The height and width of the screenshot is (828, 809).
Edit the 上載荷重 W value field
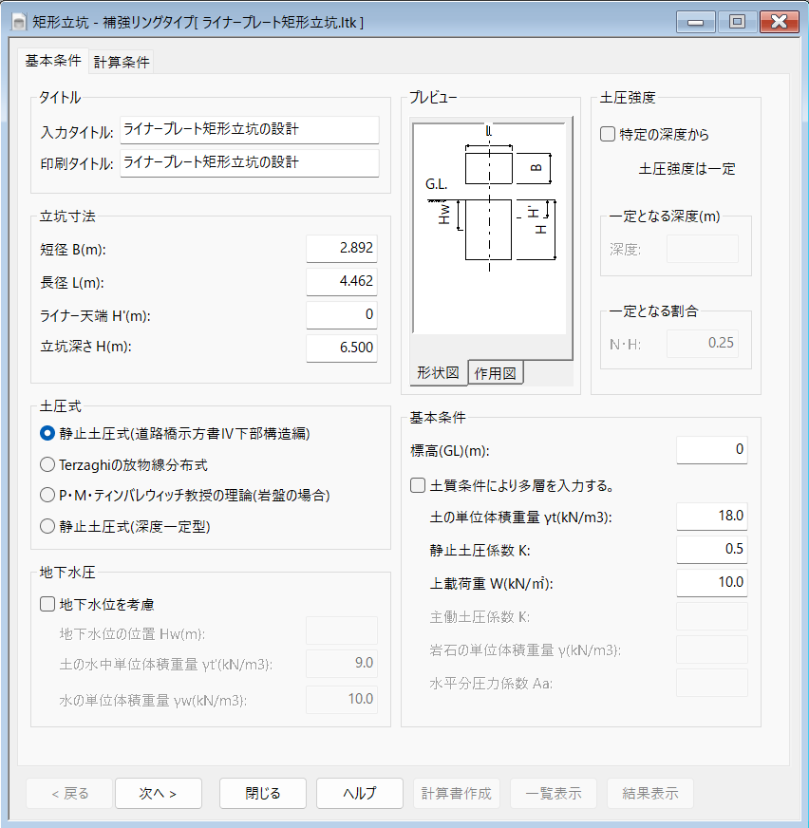click(x=711, y=582)
